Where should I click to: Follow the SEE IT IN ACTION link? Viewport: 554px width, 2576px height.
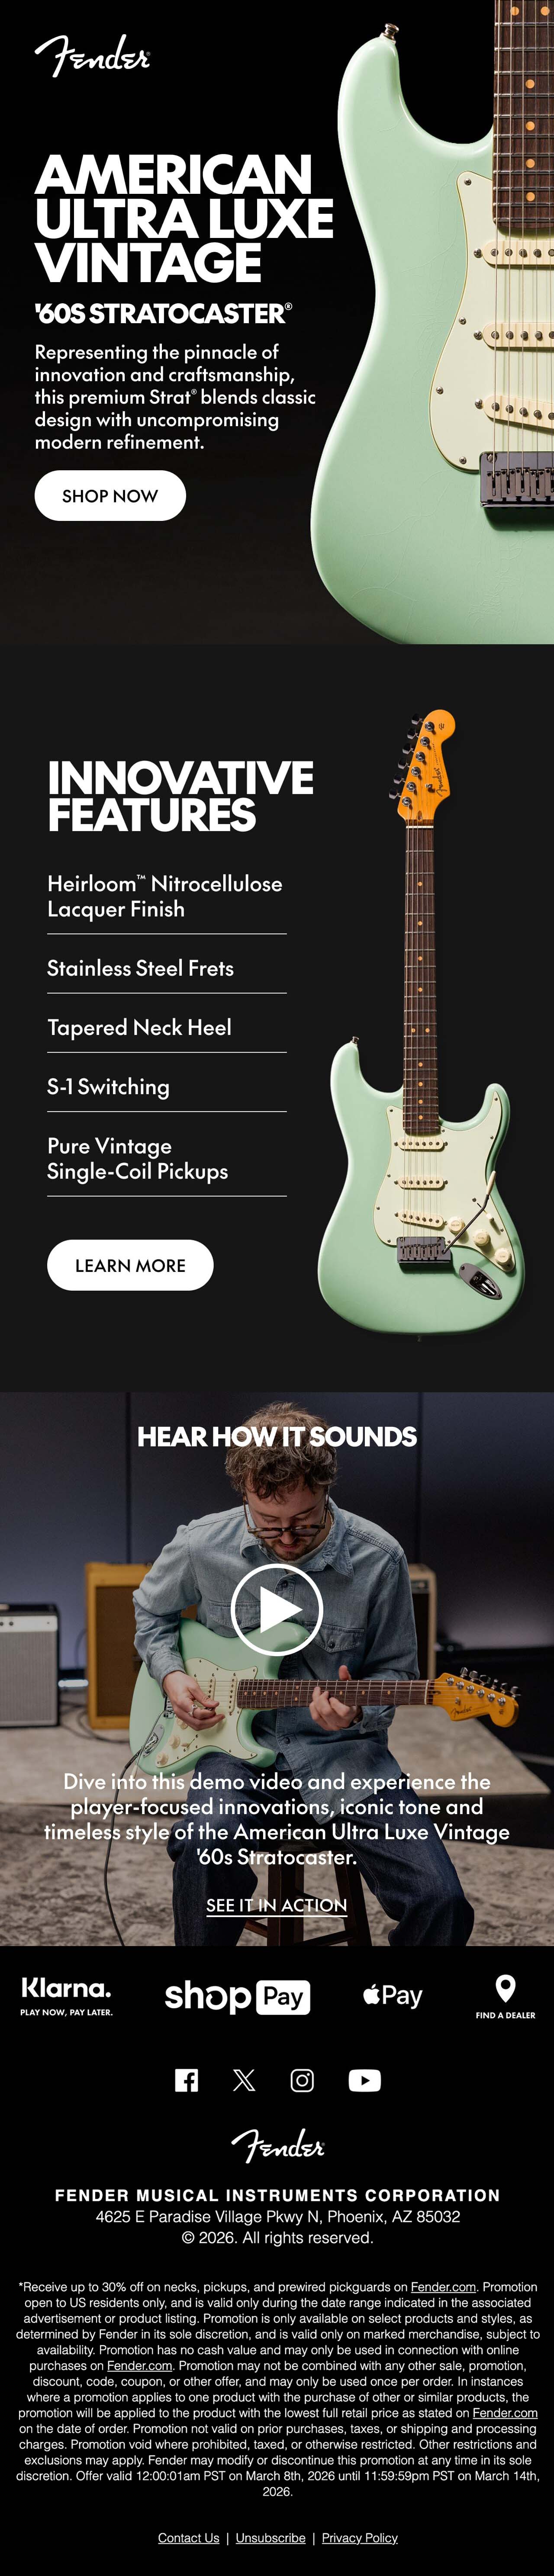pos(277,1905)
